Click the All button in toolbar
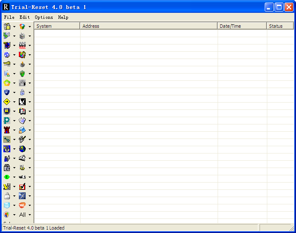The height and width of the screenshot is (233, 296). [22, 215]
